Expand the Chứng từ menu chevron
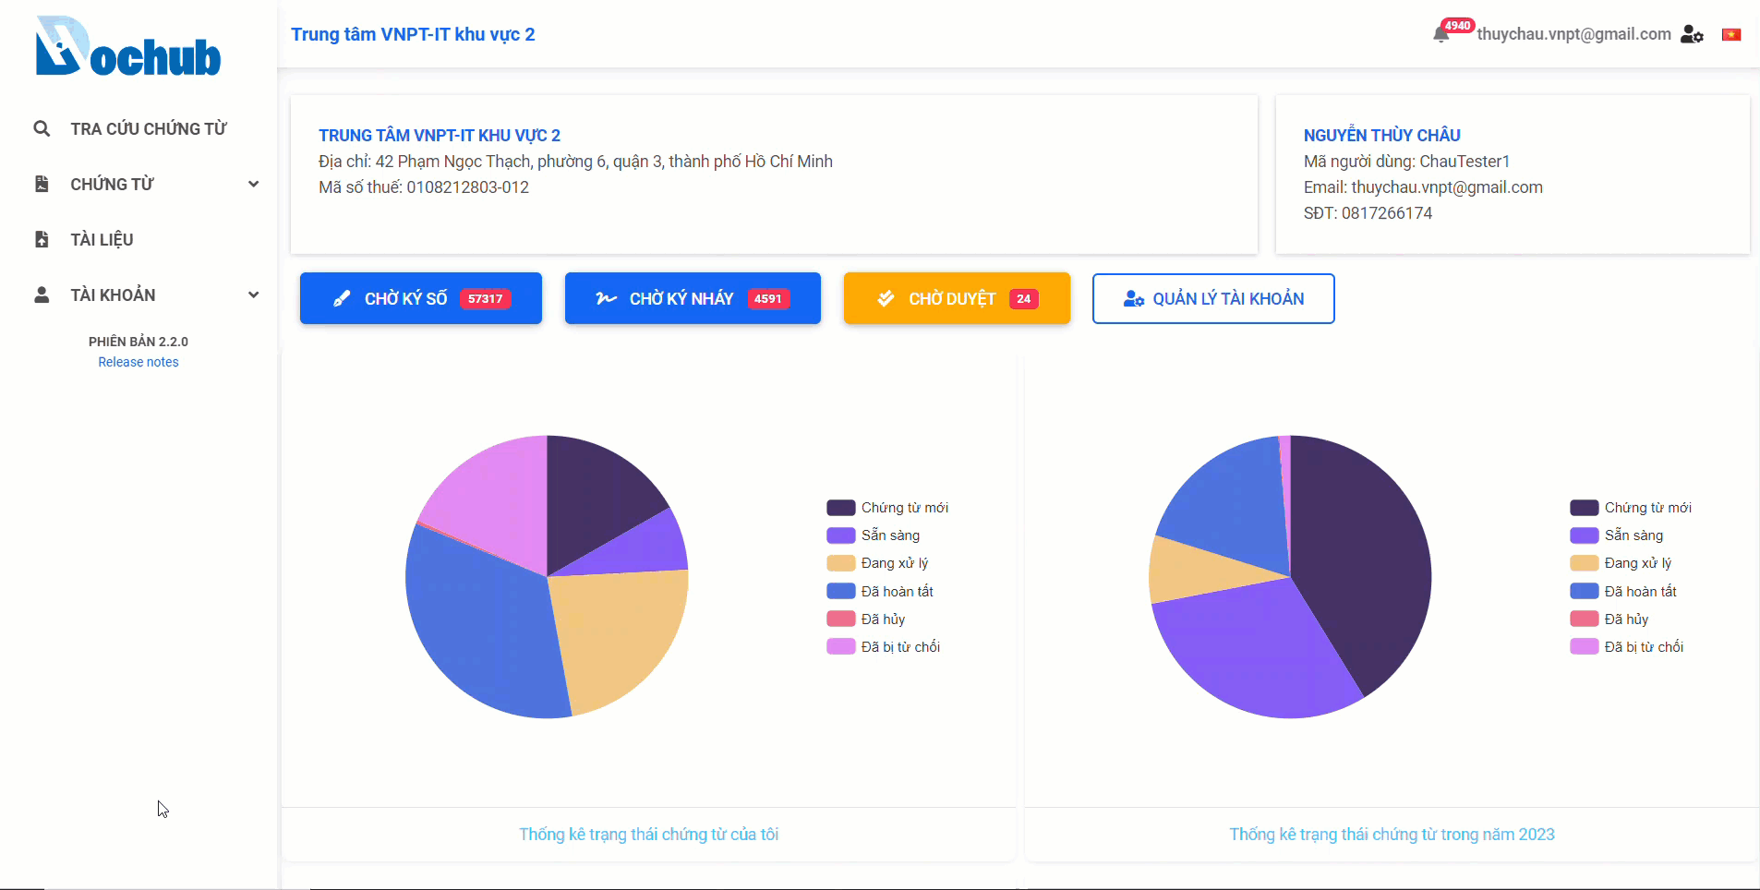 point(253,184)
